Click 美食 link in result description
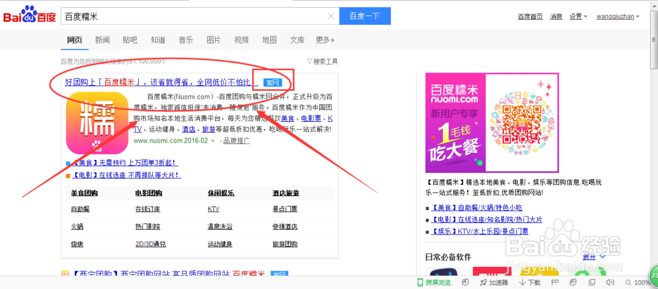658x289 pixels. 288,118
